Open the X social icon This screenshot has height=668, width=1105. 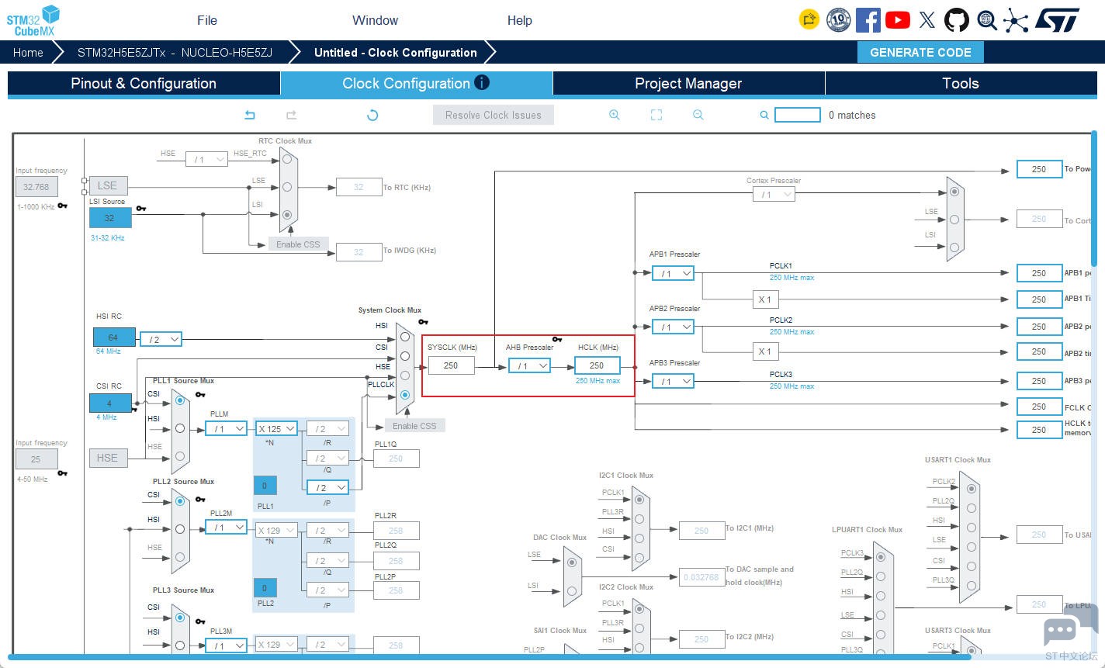(x=927, y=20)
